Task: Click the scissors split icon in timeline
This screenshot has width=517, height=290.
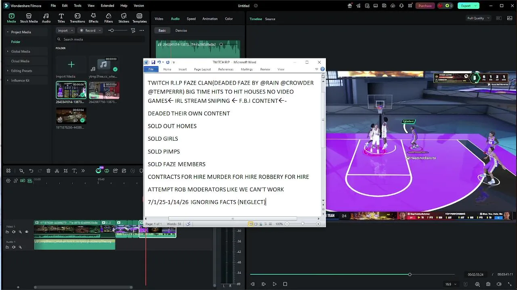Action: (57, 171)
